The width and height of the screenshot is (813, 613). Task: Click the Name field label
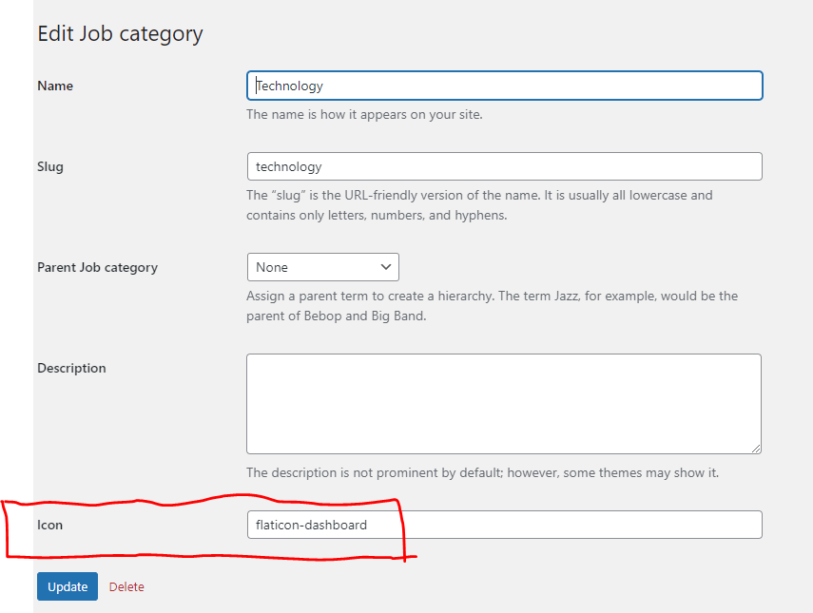tap(55, 86)
